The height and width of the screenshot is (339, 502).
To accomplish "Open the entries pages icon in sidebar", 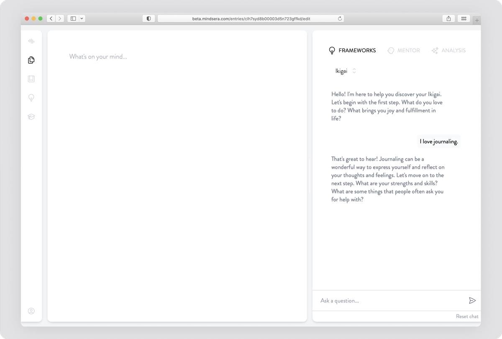I will tap(31, 60).
